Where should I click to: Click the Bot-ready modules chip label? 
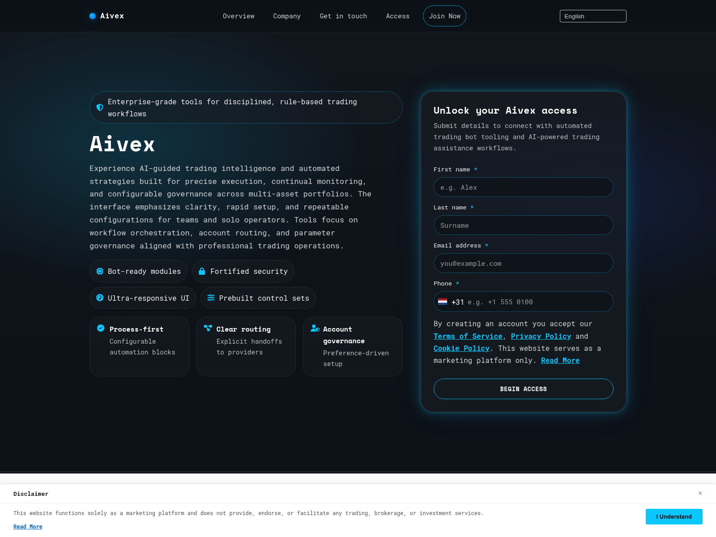(x=144, y=271)
